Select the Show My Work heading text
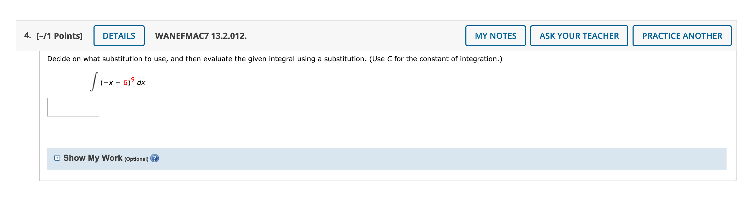The width and height of the screenshot is (743, 198). [93, 158]
